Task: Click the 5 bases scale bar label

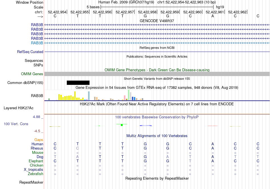Action: [x=93, y=7]
